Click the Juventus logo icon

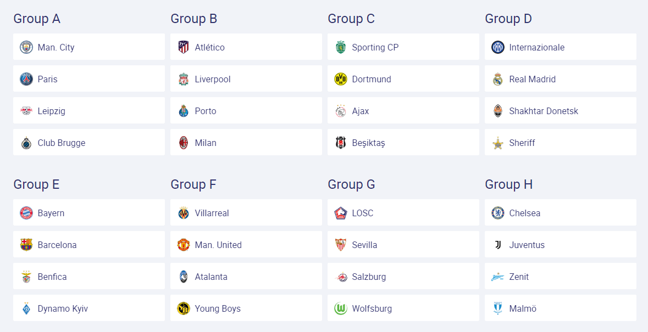497,245
